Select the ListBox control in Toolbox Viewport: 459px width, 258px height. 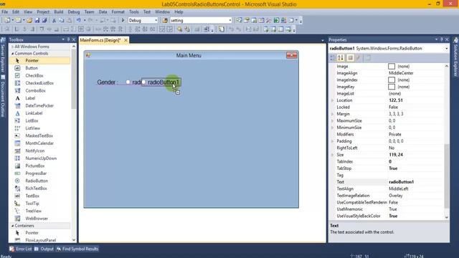pyautogui.click(x=39, y=120)
